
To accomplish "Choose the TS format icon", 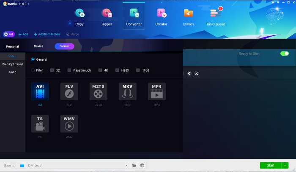I will pos(40,124).
